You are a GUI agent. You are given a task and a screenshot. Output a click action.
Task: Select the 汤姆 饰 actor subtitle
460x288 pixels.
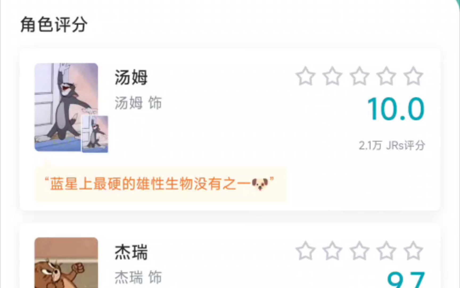[138, 103]
